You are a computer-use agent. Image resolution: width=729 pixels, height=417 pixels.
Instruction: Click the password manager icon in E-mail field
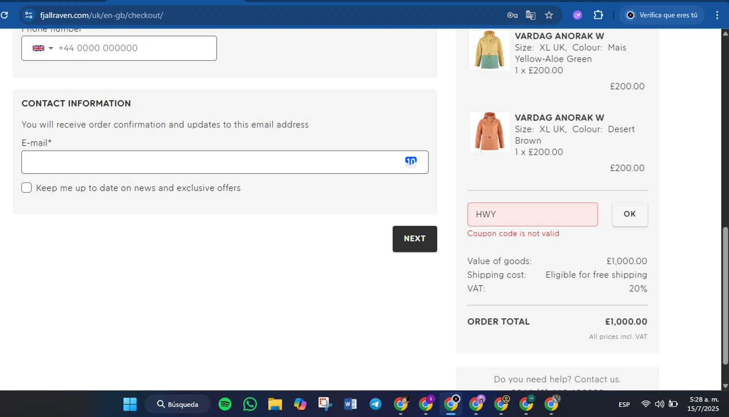coord(411,162)
